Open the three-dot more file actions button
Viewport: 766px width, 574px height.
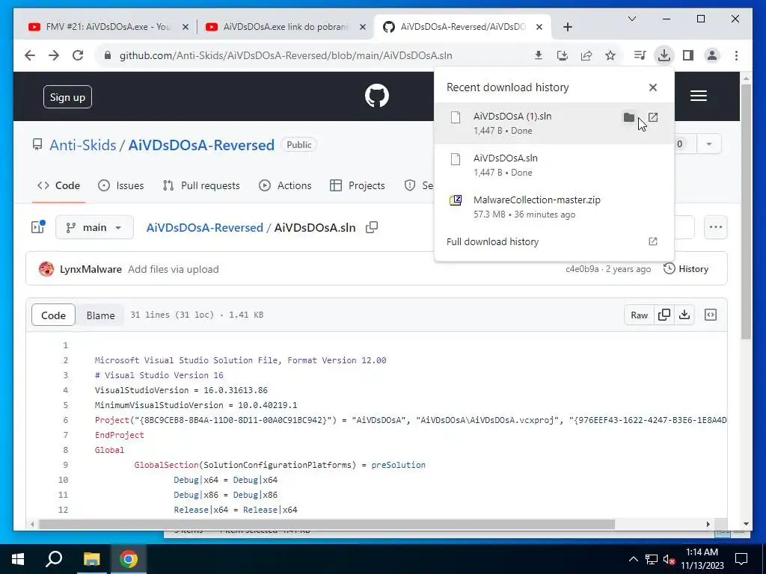pyautogui.click(x=716, y=227)
